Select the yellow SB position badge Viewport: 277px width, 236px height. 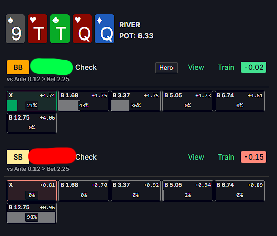(x=18, y=157)
